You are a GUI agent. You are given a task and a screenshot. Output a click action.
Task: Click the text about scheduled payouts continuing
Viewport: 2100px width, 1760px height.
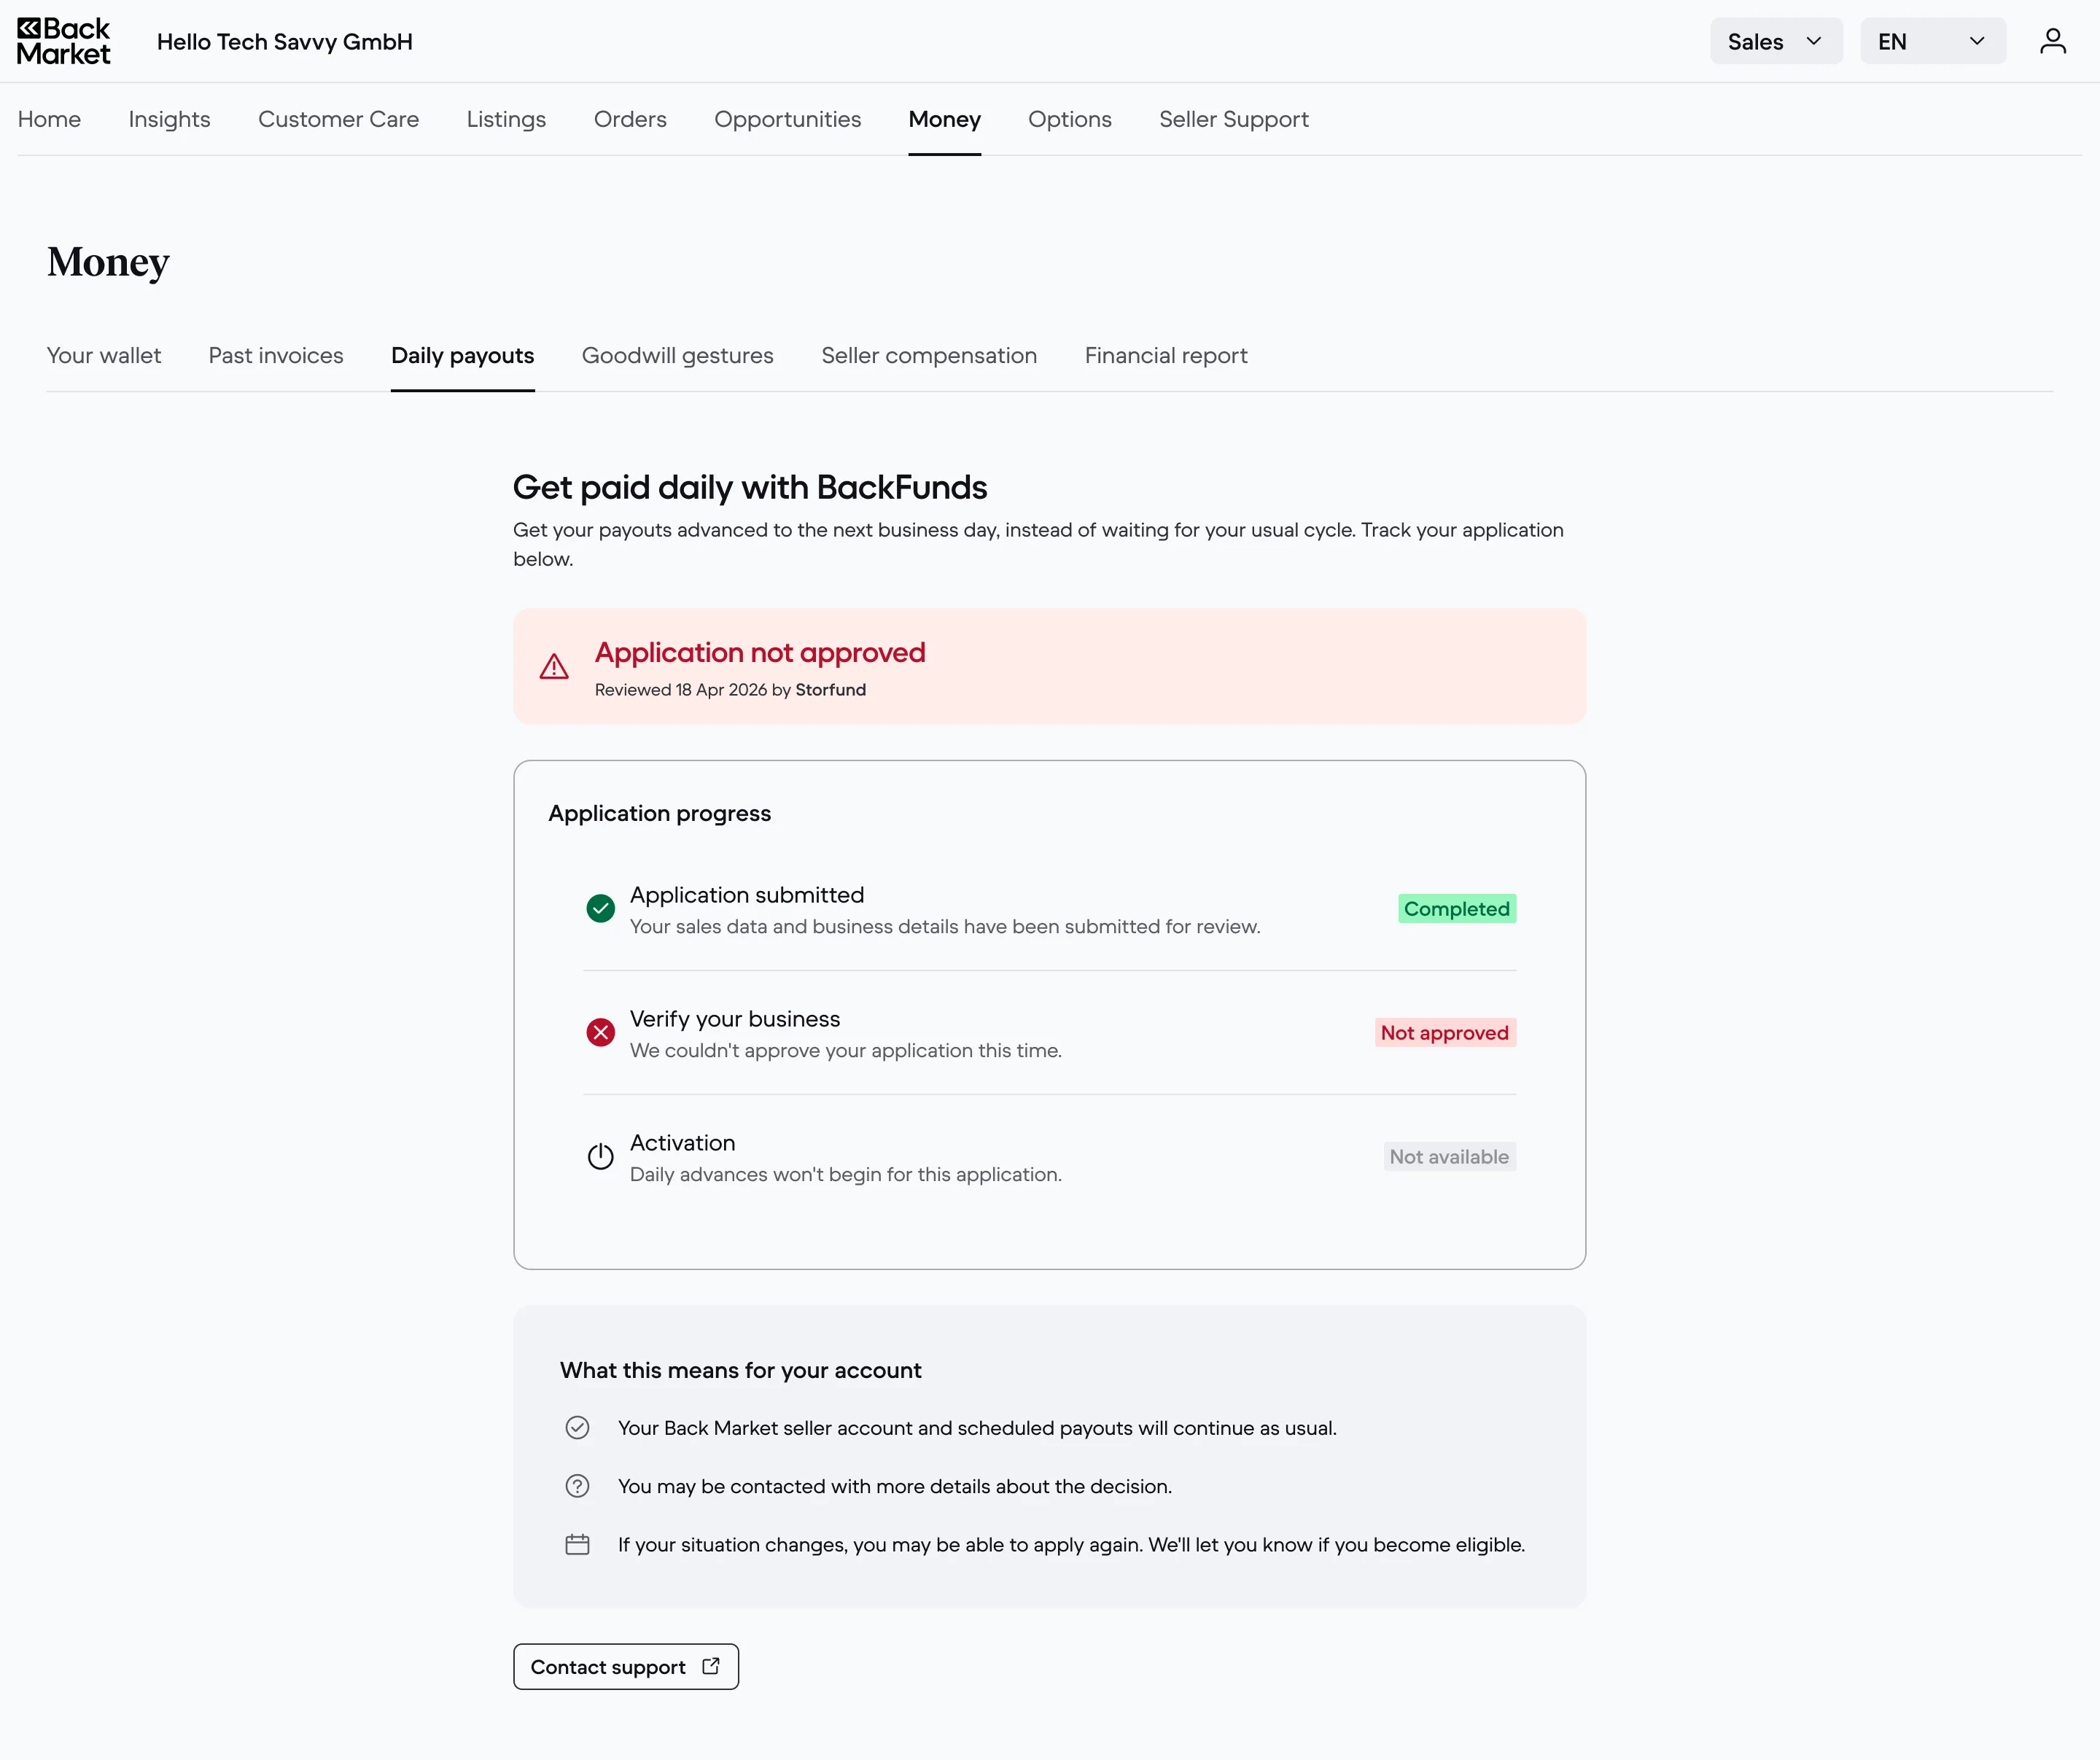[977, 1428]
